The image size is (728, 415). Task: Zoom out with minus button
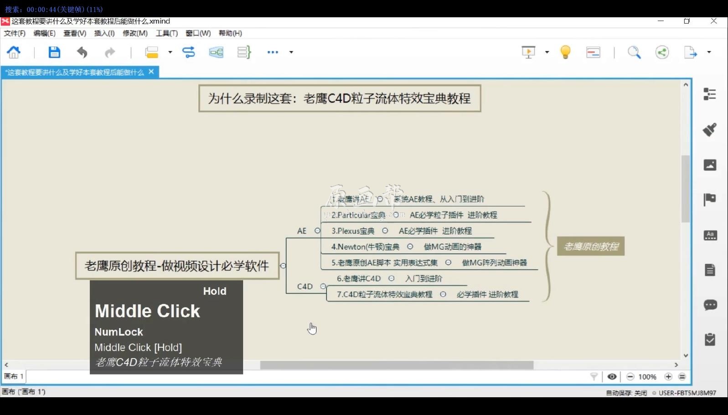tap(630, 376)
